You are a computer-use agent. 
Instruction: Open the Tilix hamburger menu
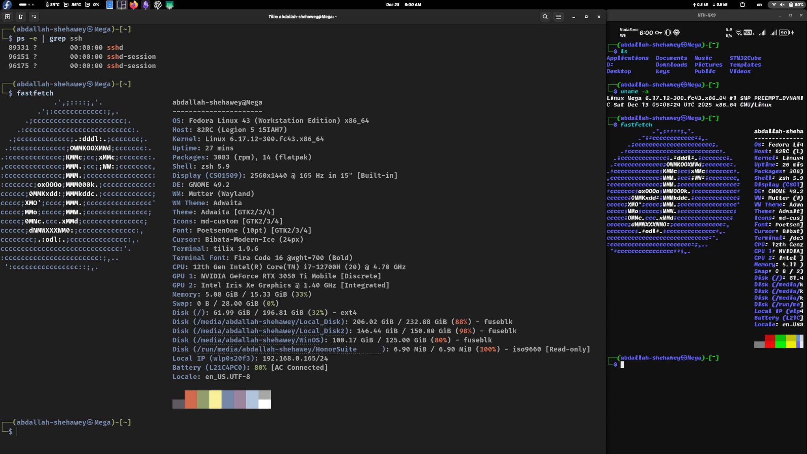(558, 17)
